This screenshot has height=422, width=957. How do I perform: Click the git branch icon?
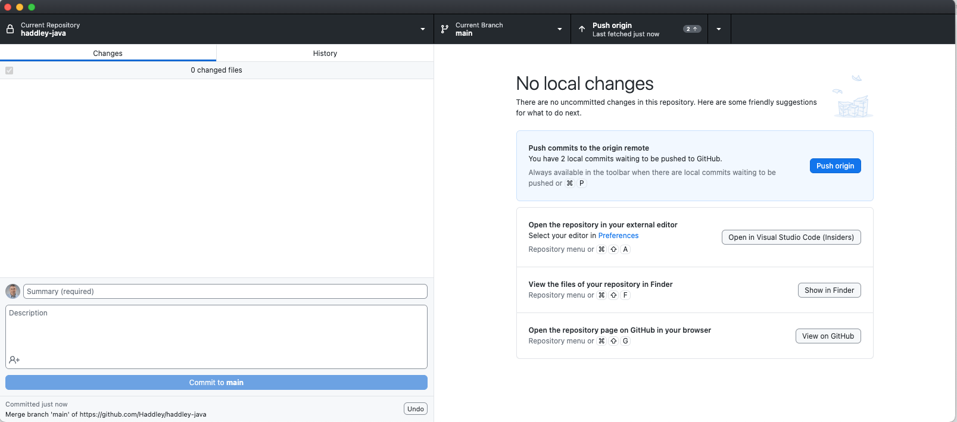point(445,29)
